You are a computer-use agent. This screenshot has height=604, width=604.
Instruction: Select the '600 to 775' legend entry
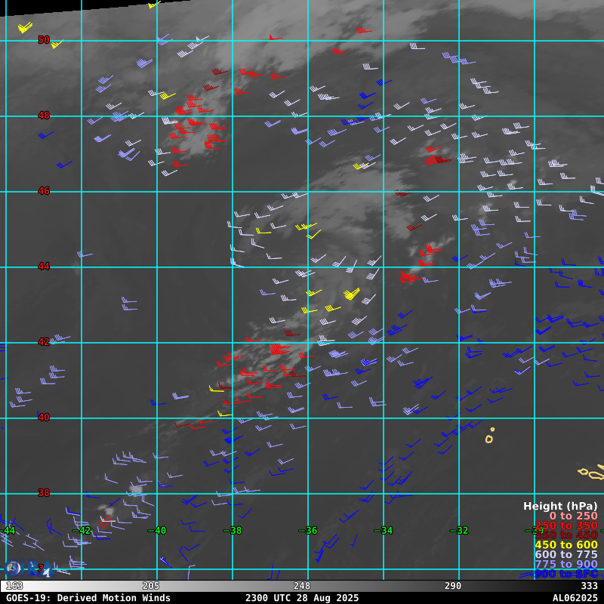566,554
